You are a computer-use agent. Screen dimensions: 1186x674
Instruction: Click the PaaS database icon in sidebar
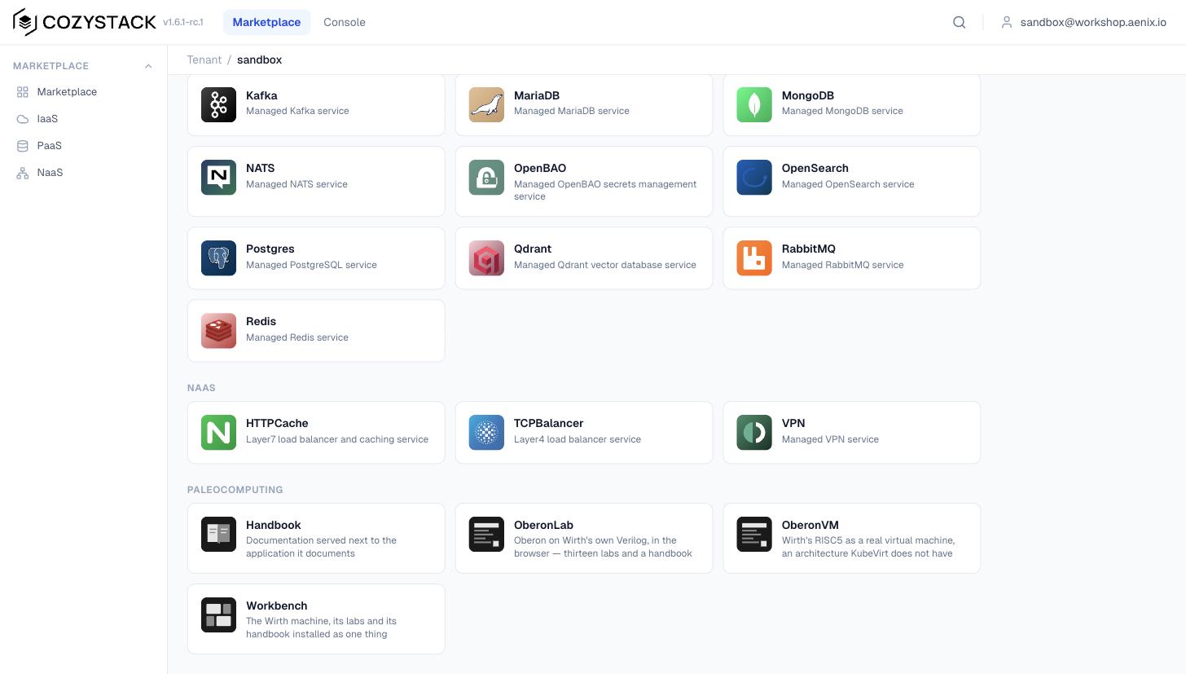(x=23, y=146)
